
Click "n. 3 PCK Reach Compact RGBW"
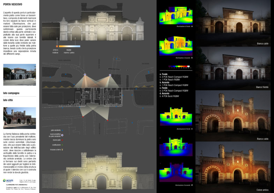174,77
